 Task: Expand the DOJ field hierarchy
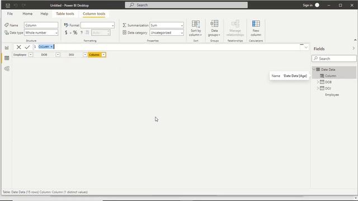pyautogui.click(x=318, y=88)
